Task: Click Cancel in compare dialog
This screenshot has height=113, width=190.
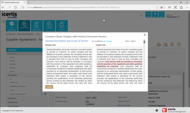Action: tap(49, 87)
